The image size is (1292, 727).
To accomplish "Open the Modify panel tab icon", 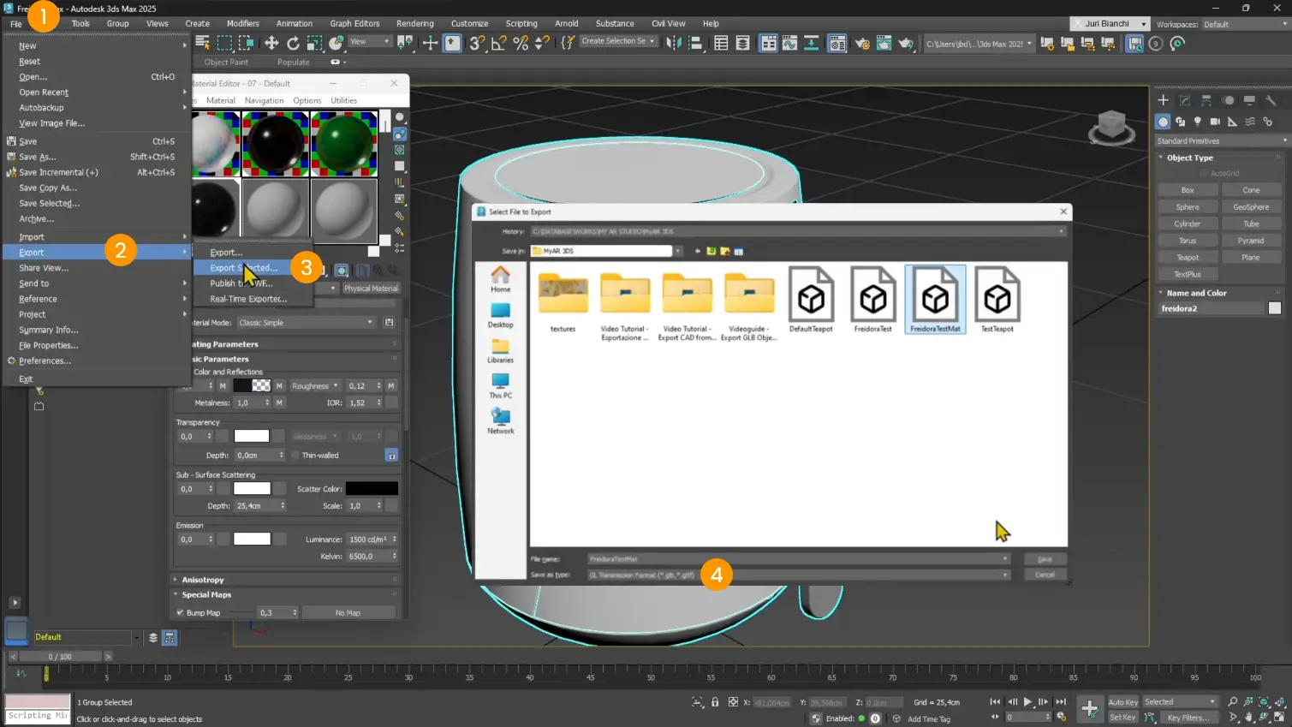I will pyautogui.click(x=1185, y=100).
